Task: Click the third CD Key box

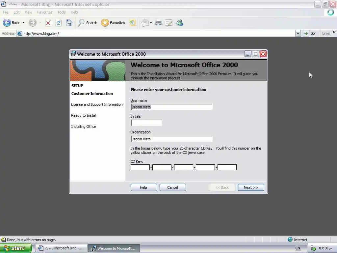Action: point(184,167)
